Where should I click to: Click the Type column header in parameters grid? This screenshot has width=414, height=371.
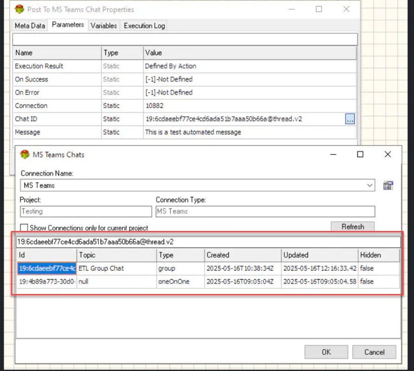click(122, 53)
